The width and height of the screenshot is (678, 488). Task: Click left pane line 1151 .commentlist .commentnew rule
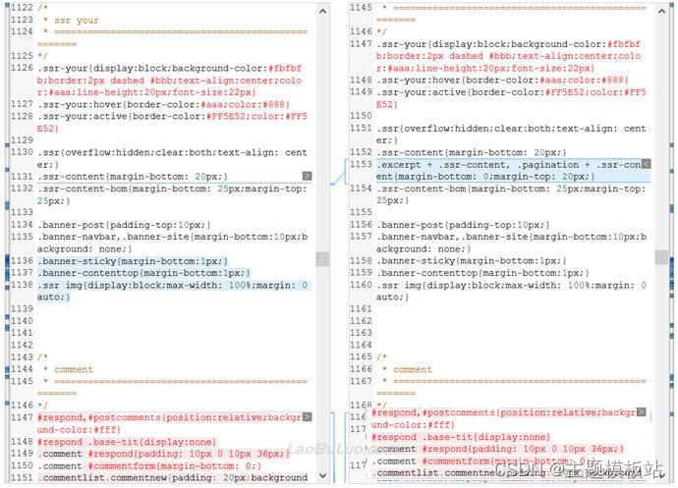tap(173, 477)
